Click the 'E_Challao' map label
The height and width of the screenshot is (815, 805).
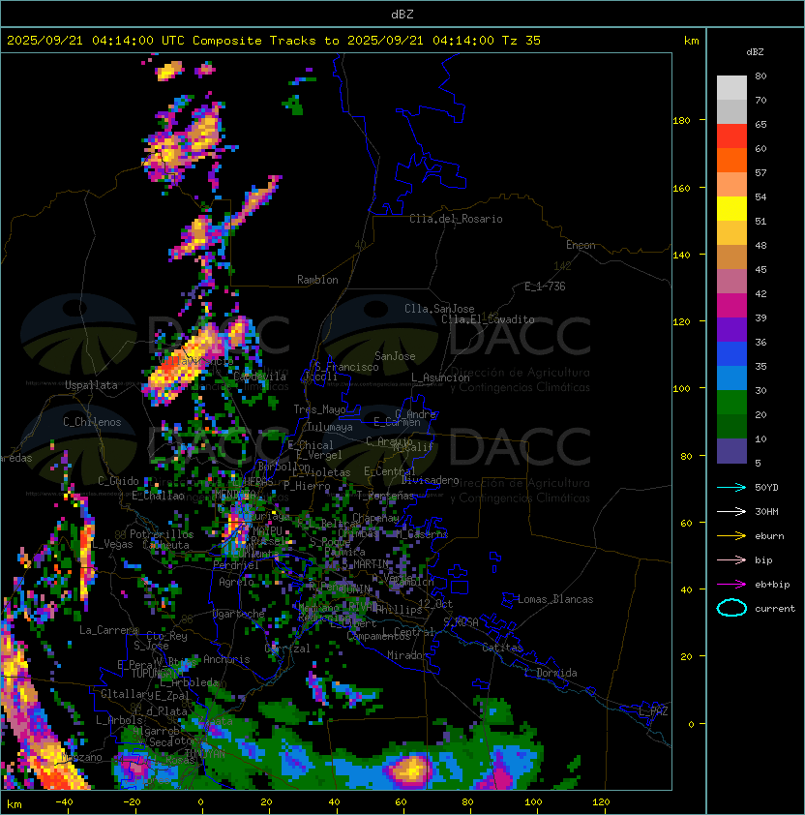158,496
